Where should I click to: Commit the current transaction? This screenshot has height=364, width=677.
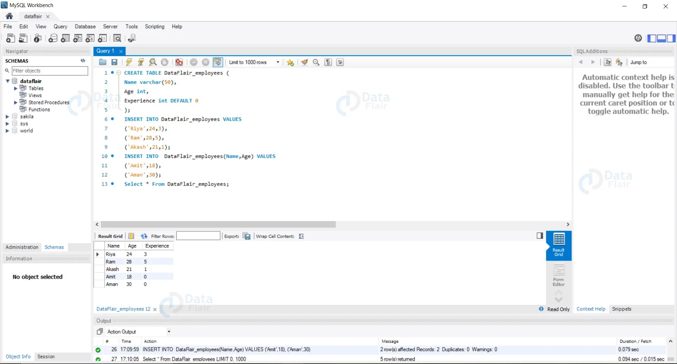click(194, 62)
